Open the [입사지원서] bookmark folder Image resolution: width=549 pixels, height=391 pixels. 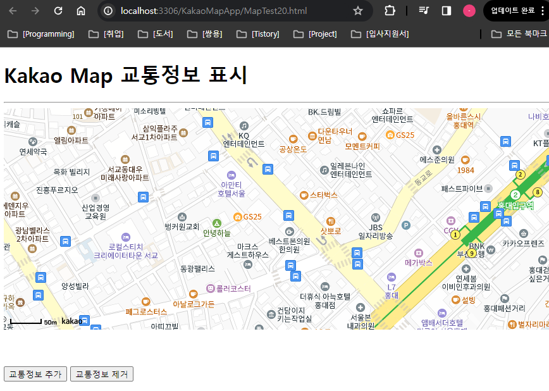[380, 34]
